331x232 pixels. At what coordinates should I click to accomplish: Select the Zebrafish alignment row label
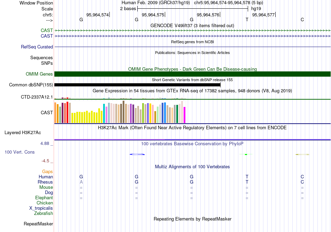pyautogui.click(x=44, y=214)
